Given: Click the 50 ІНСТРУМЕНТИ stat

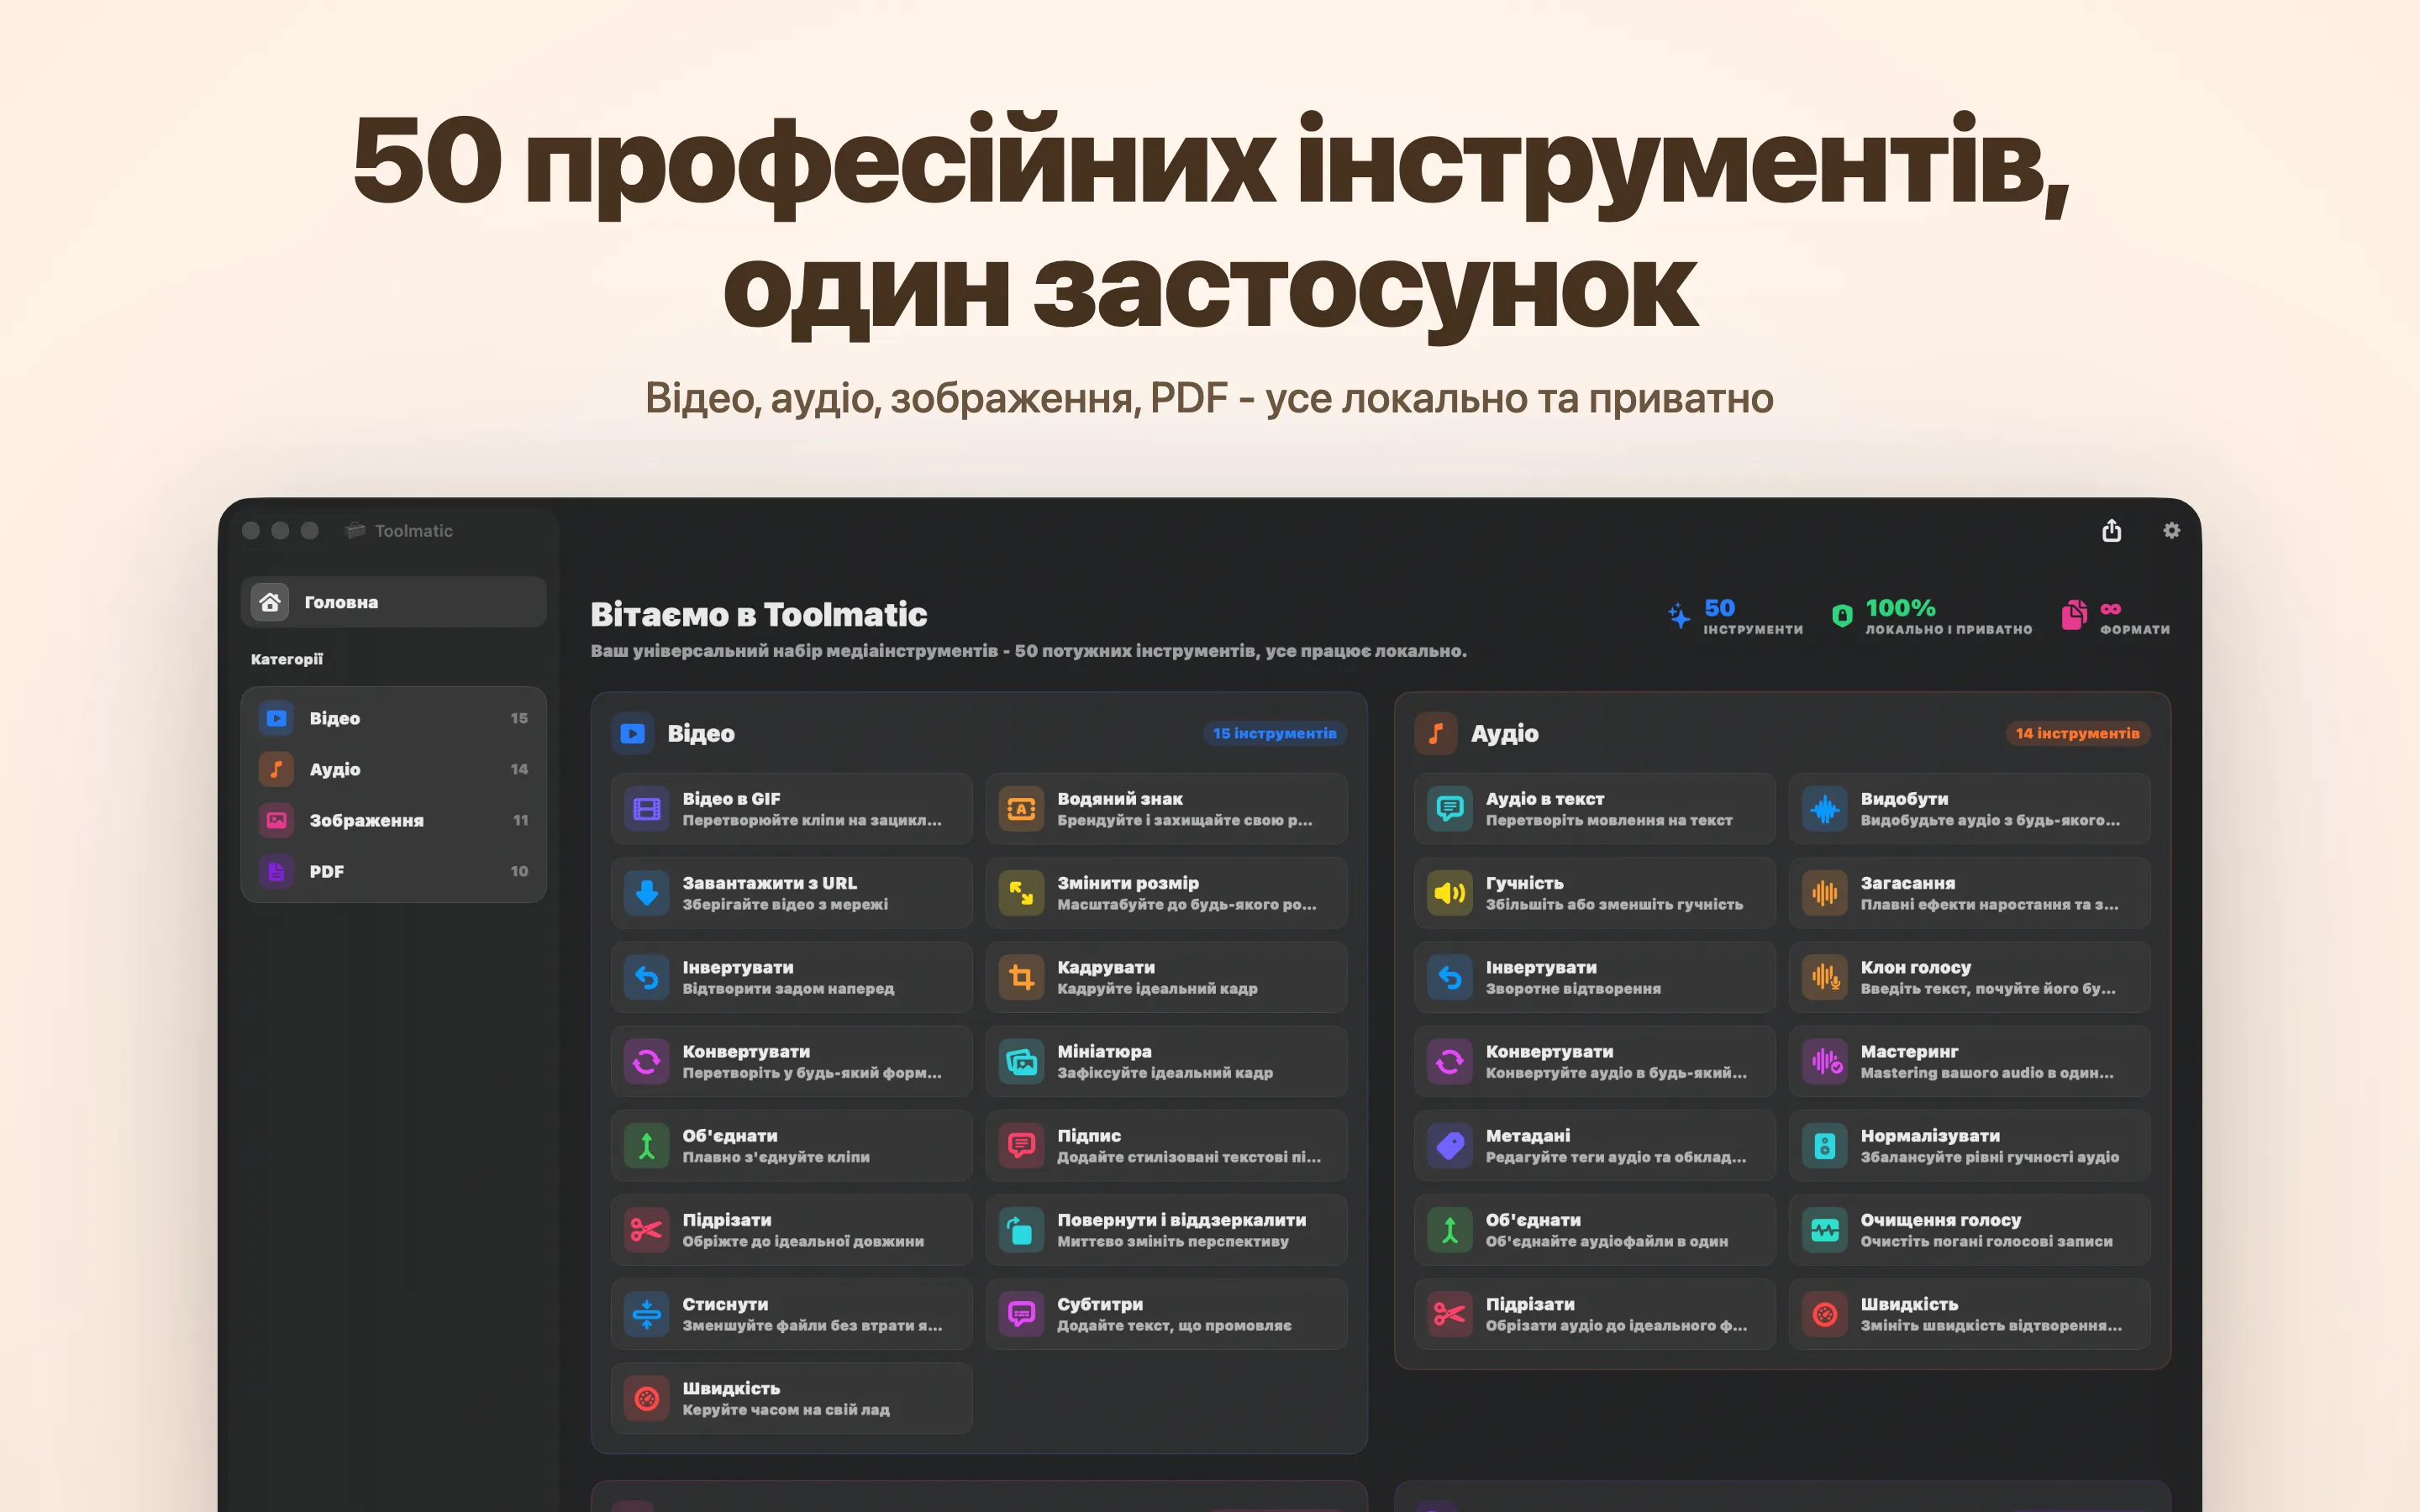Looking at the screenshot, I should point(1735,616).
